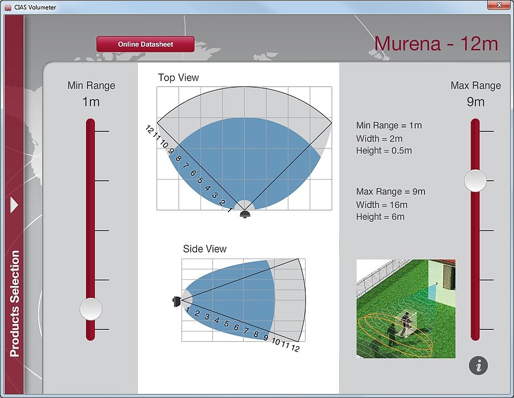Screen dimensions: 514x398
Task: Click the Murena - 12m title
Action: tap(436, 44)
